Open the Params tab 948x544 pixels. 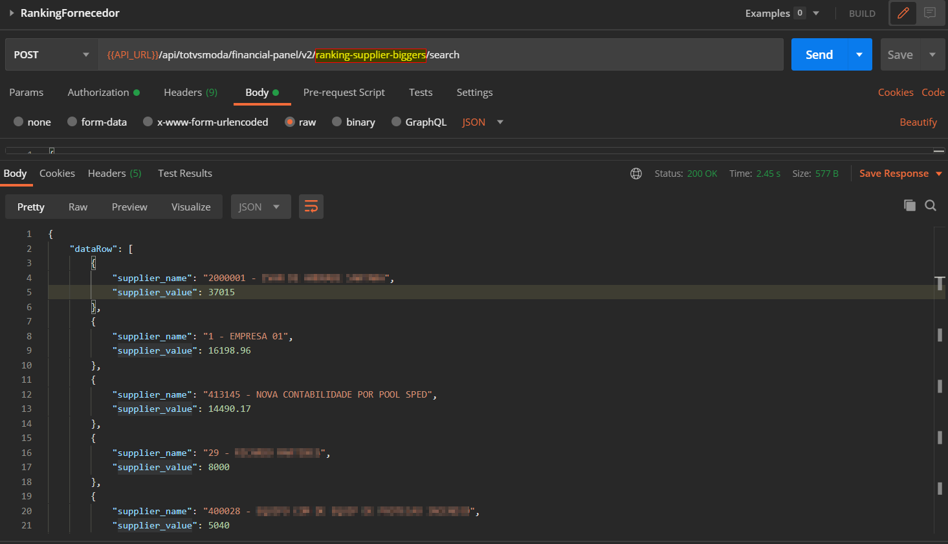[27, 93]
